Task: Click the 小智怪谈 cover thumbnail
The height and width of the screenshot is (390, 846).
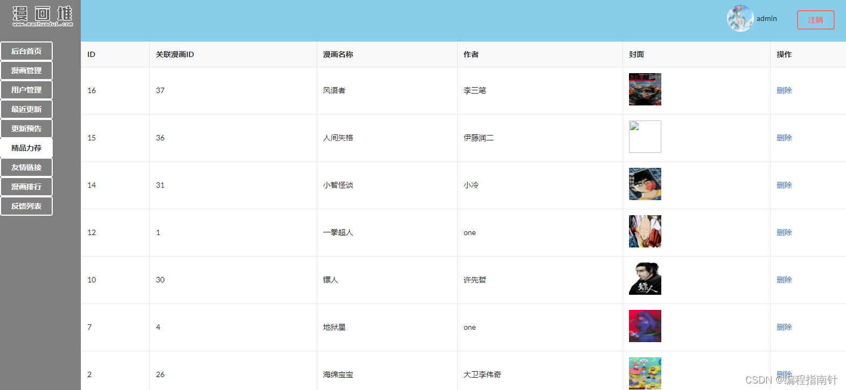Action: 645,184
